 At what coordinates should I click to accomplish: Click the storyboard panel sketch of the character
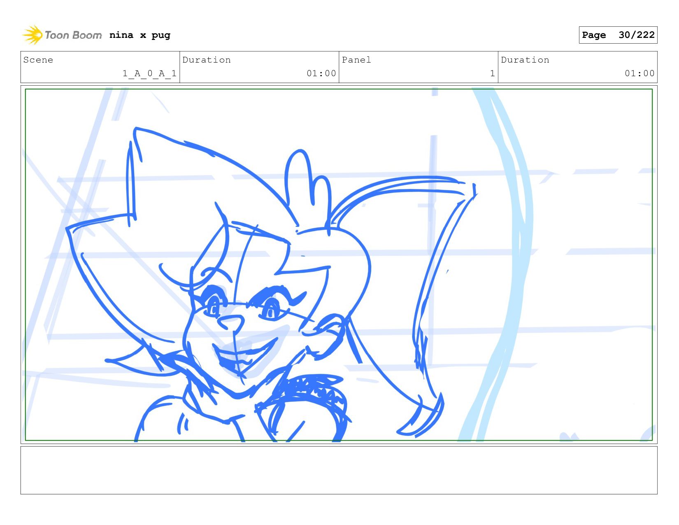tap(339, 265)
